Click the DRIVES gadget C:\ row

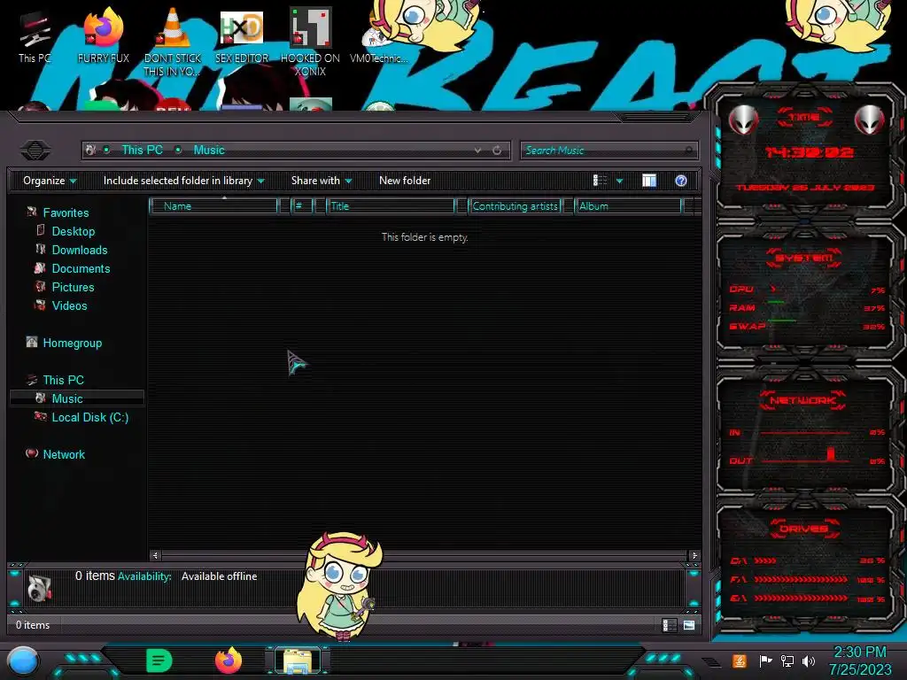[x=808, y=560]
